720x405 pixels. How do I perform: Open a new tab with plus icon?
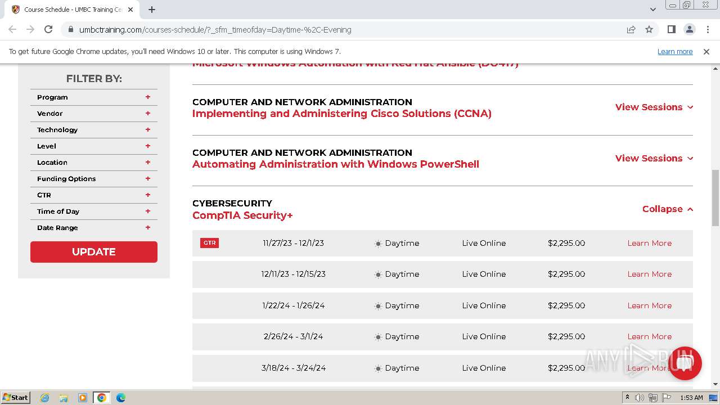point(152,10)
